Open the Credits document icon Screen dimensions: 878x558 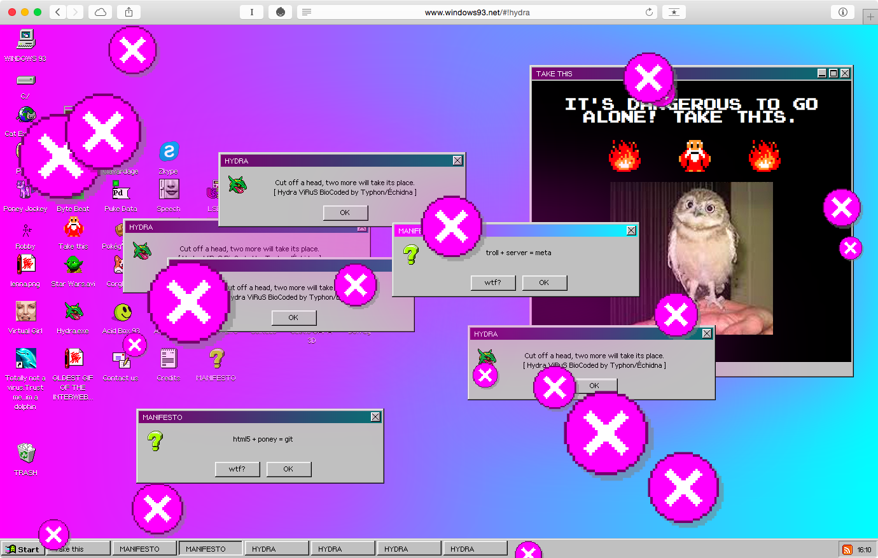pos(169,359)
